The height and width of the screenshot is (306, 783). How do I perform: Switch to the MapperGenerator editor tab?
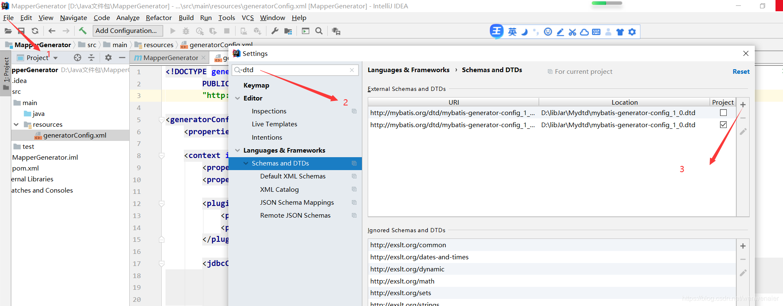tap(171, 58)
